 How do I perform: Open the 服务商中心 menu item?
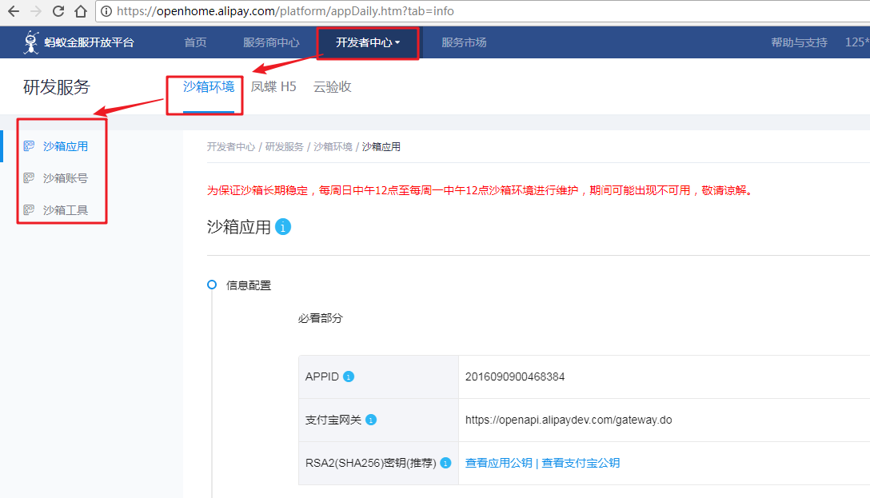coord(271,42)
